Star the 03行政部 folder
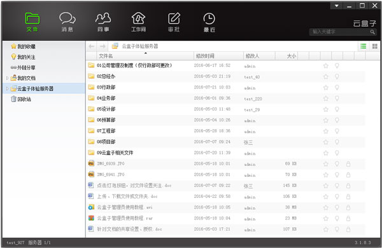The height and width of the screenshot is (248, 382). 326,87
